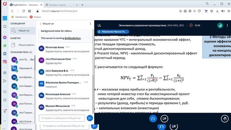Open the Яндекс bookmark
The width and height of the screenshot is (231, 130).
[35, 17]
